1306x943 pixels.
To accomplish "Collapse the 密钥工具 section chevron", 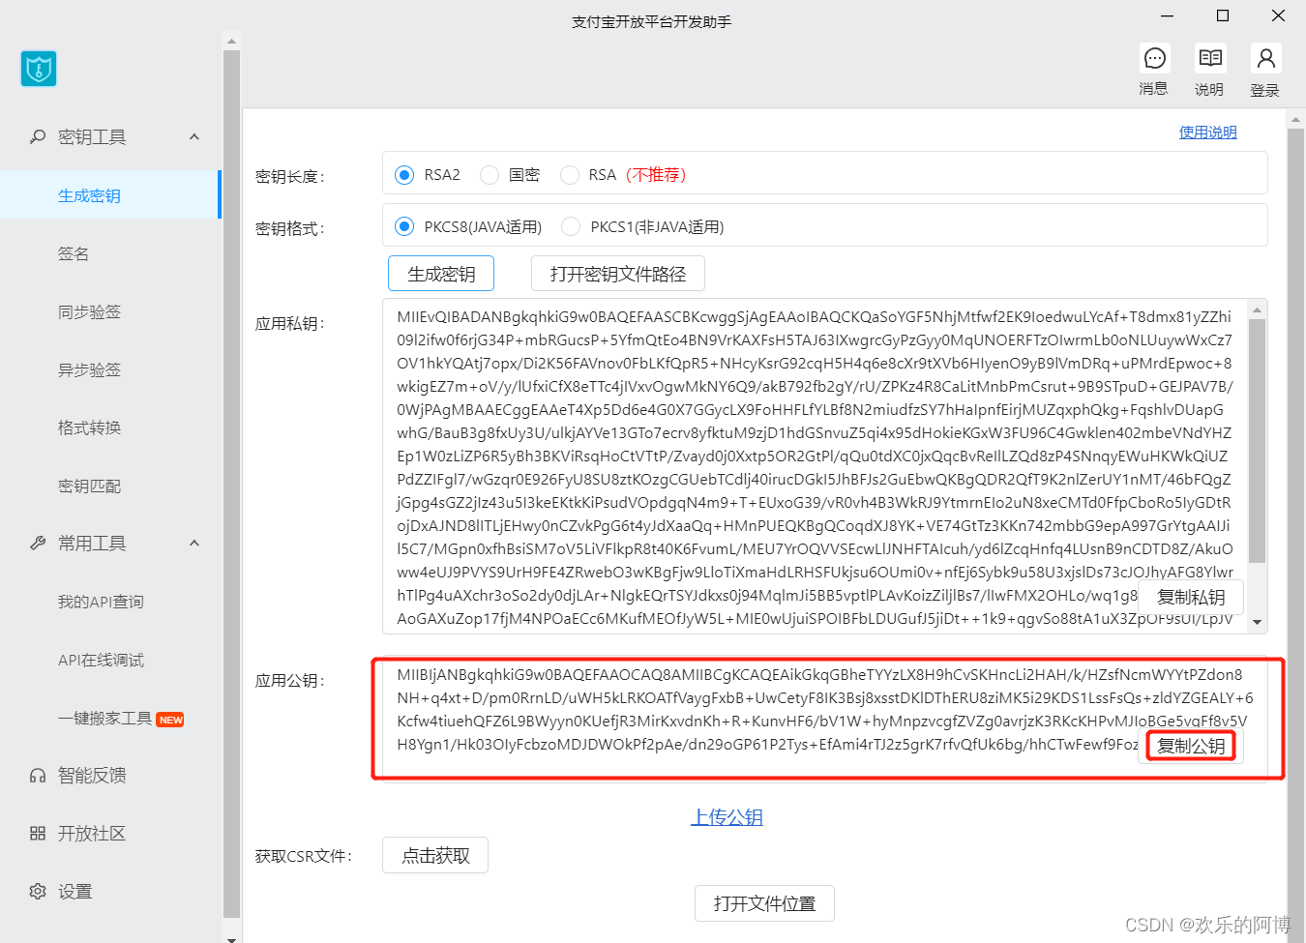I will pos(194,137).
